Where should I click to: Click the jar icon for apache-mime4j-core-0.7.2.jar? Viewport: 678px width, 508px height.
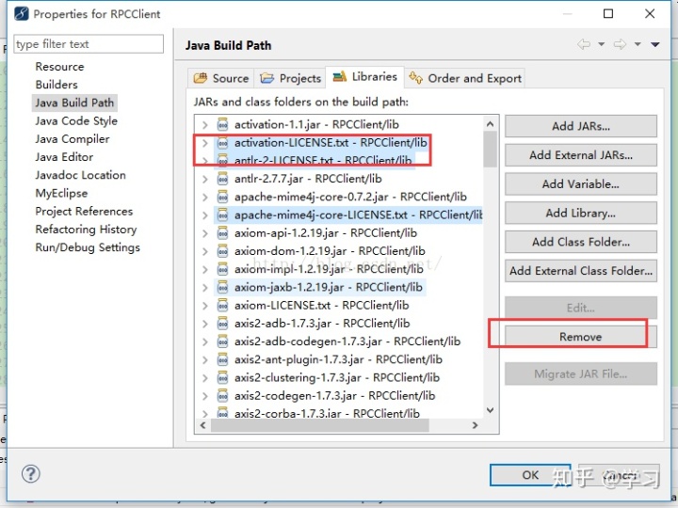coord(222,197)
